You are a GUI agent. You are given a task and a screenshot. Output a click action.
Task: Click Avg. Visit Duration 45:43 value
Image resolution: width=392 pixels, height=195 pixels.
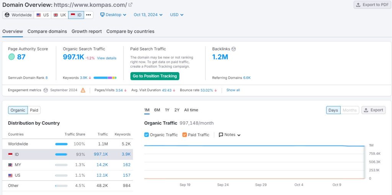167,90
